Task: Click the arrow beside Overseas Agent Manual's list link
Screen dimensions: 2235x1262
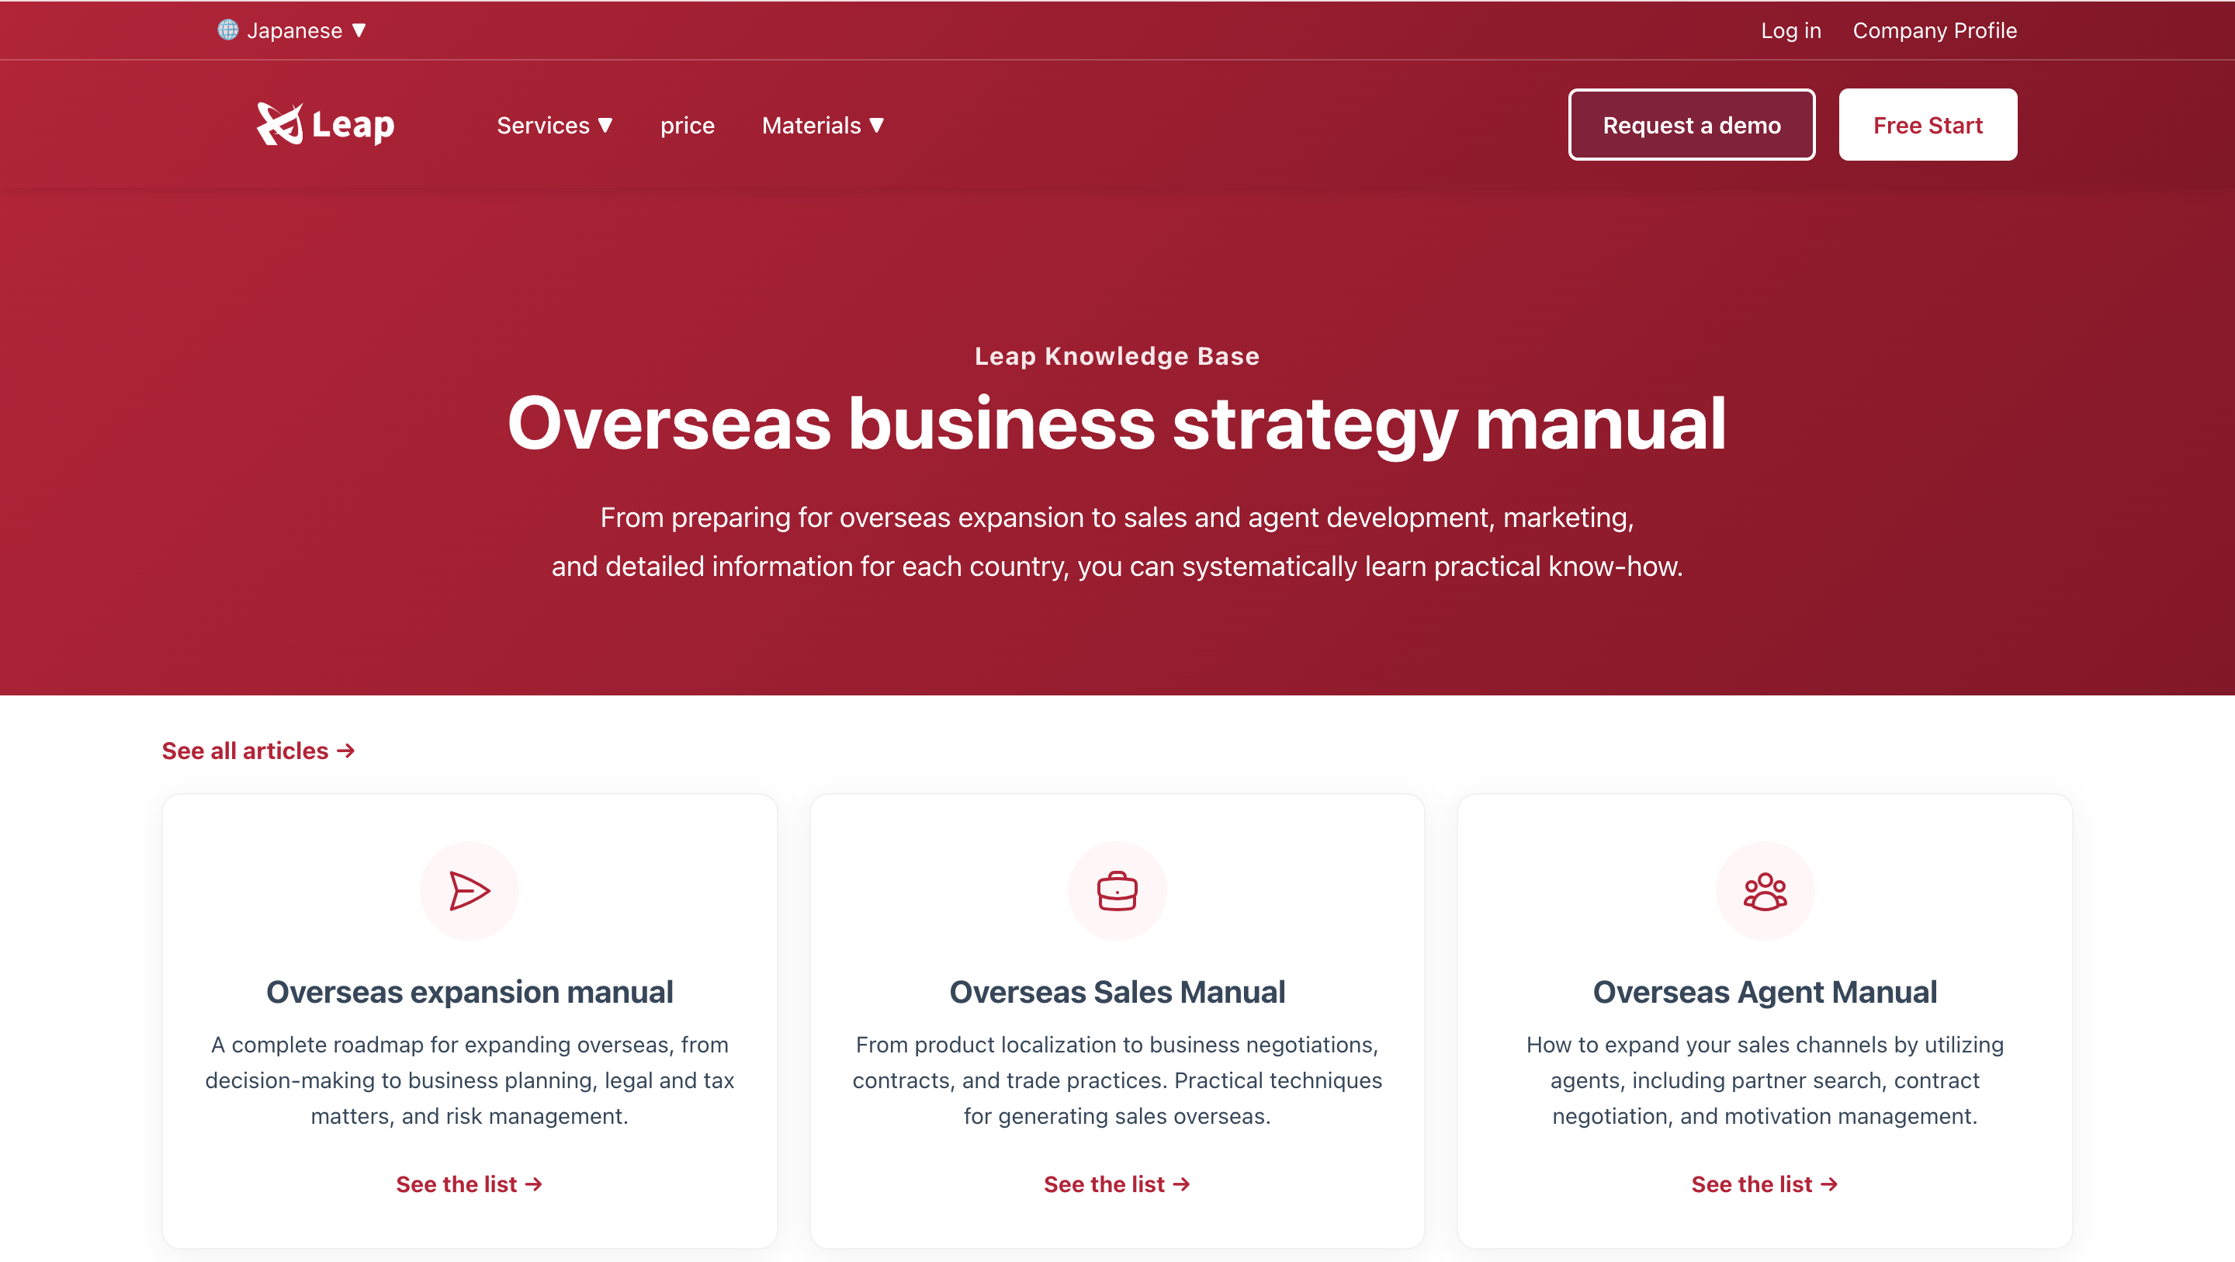Action: pos(1828,1184)
